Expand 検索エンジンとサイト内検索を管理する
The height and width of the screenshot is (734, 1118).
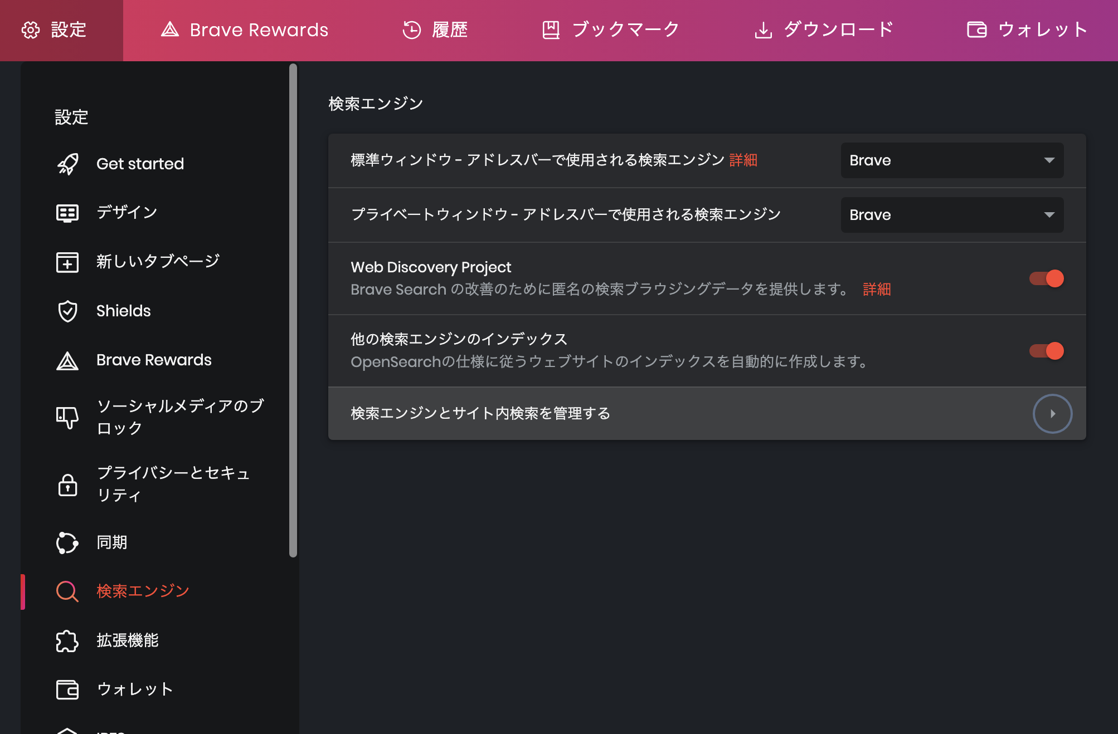click(x=1052, y=413)
